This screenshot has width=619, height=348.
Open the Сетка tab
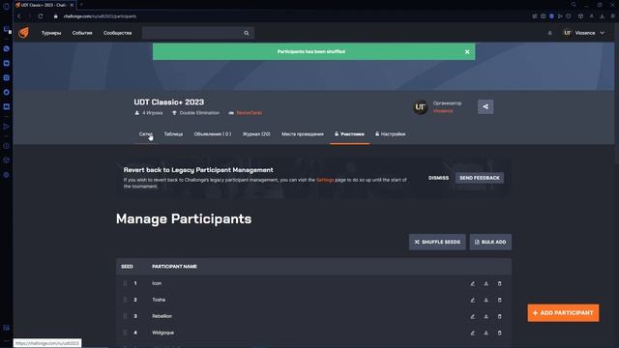146,134
